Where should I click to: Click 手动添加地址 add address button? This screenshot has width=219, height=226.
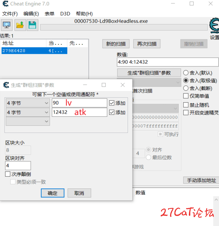click(x=202, y=180)
